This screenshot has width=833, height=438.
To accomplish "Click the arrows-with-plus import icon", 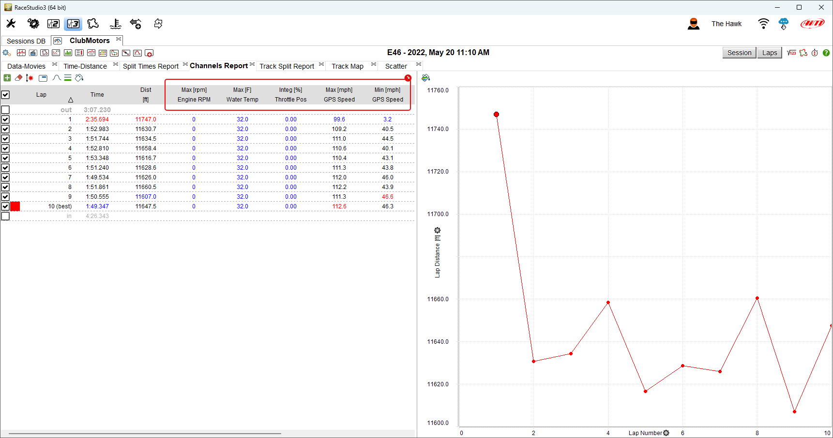I will coord(136,24).
